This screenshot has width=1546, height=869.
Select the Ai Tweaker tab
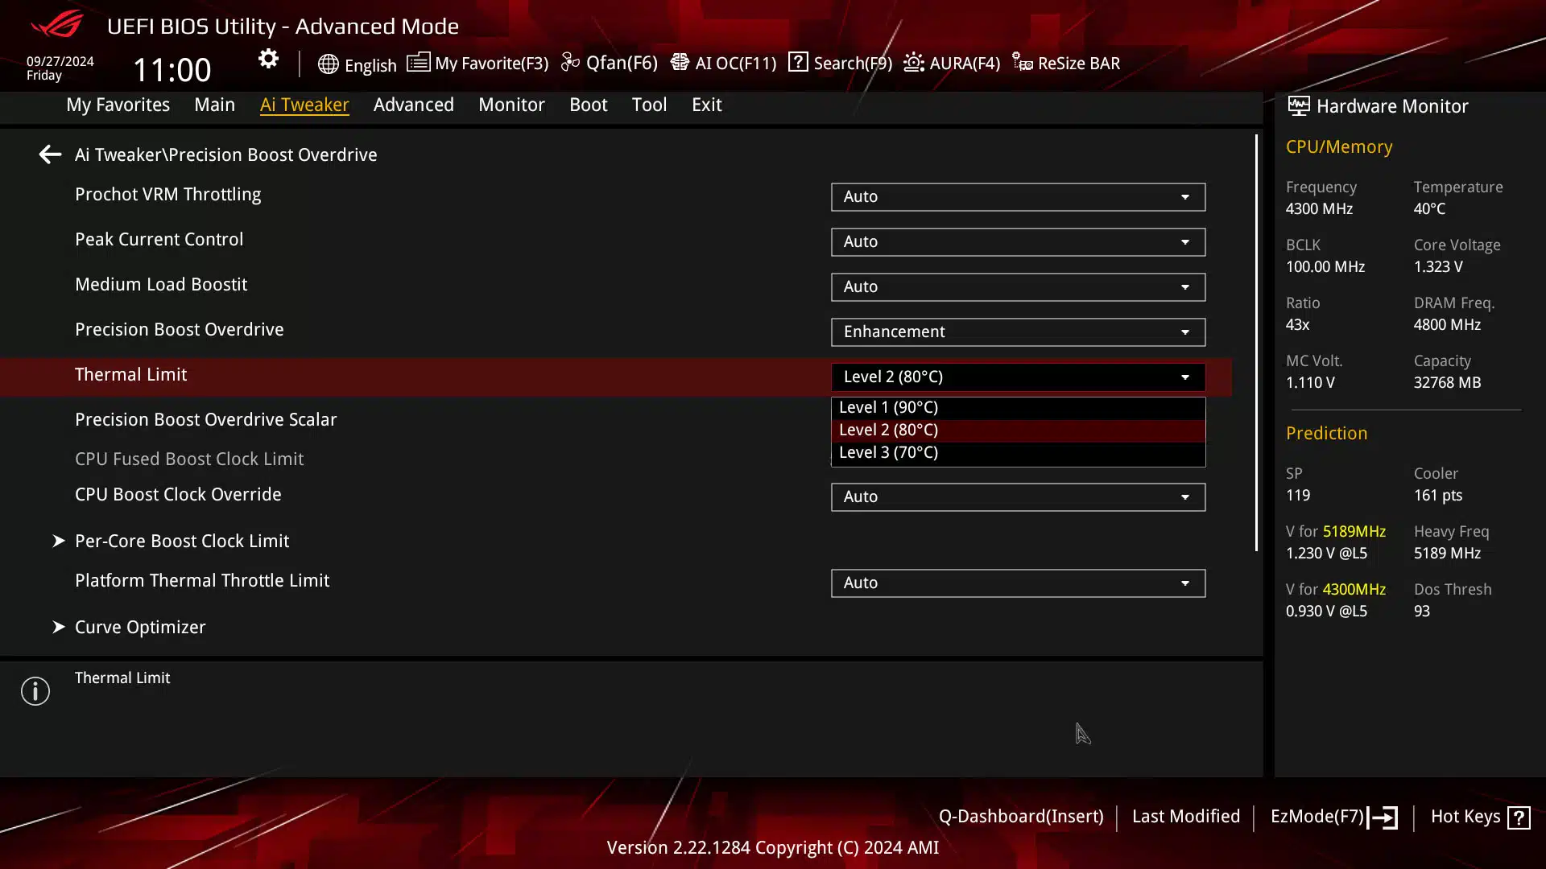(x=304, y=105)
